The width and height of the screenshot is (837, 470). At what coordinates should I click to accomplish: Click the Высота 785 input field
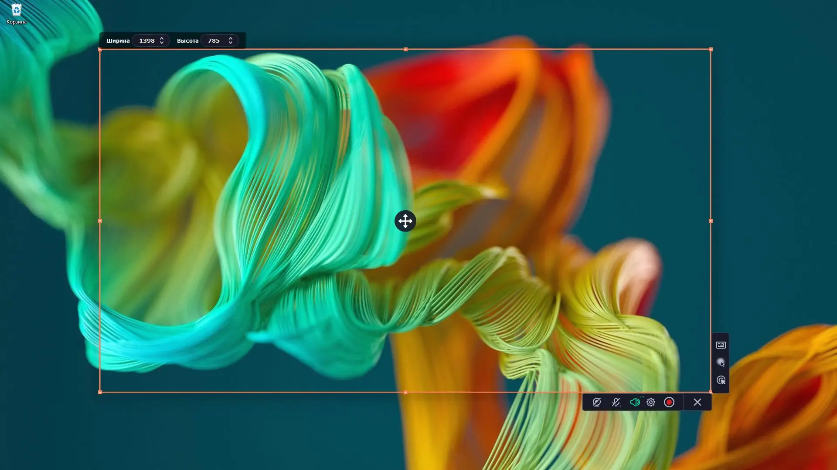pyautogui.click(x=214, y=40)
